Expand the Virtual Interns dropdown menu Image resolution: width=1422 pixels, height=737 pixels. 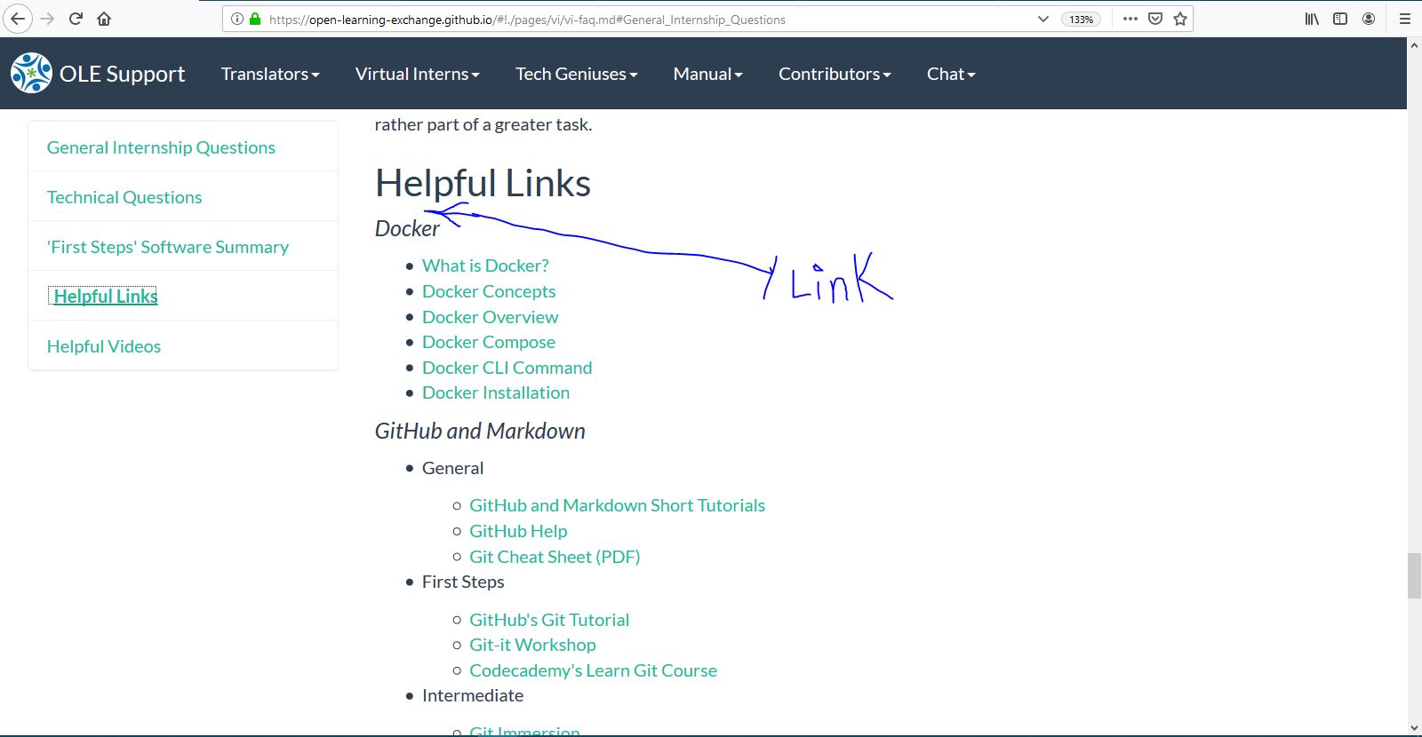tap(417, 74)
